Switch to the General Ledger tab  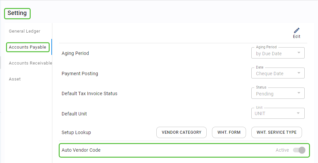point(24,31)
